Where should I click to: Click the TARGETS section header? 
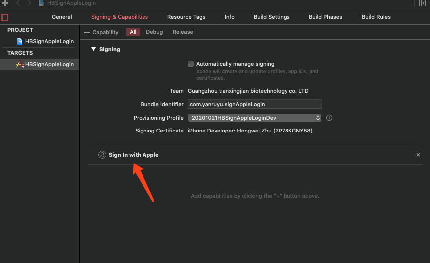point(20,53)
